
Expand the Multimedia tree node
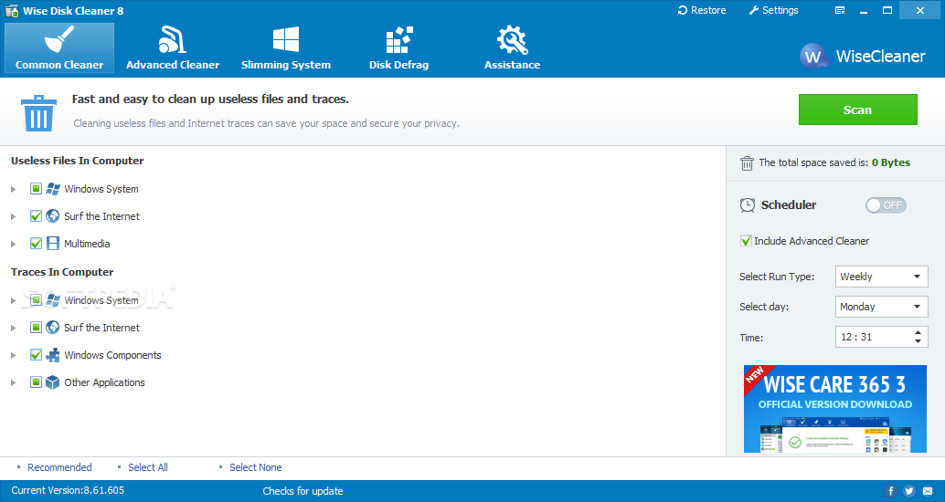click(x=14, y=244)
